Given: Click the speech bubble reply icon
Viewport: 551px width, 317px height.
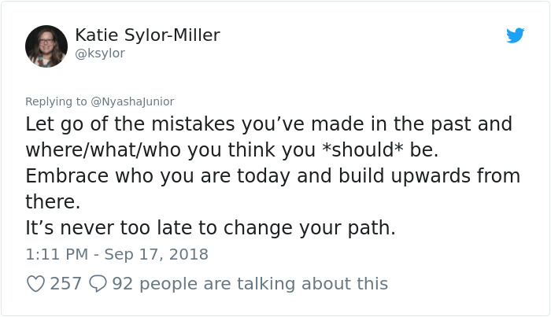Looking at the screenshot, I should (98, 284).
